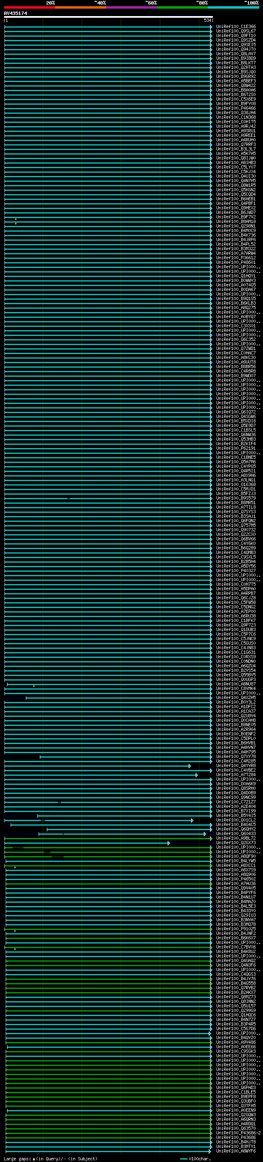Click the green ~80% identity legend bar
263x1162 pixels.
[x=182, y=7]
